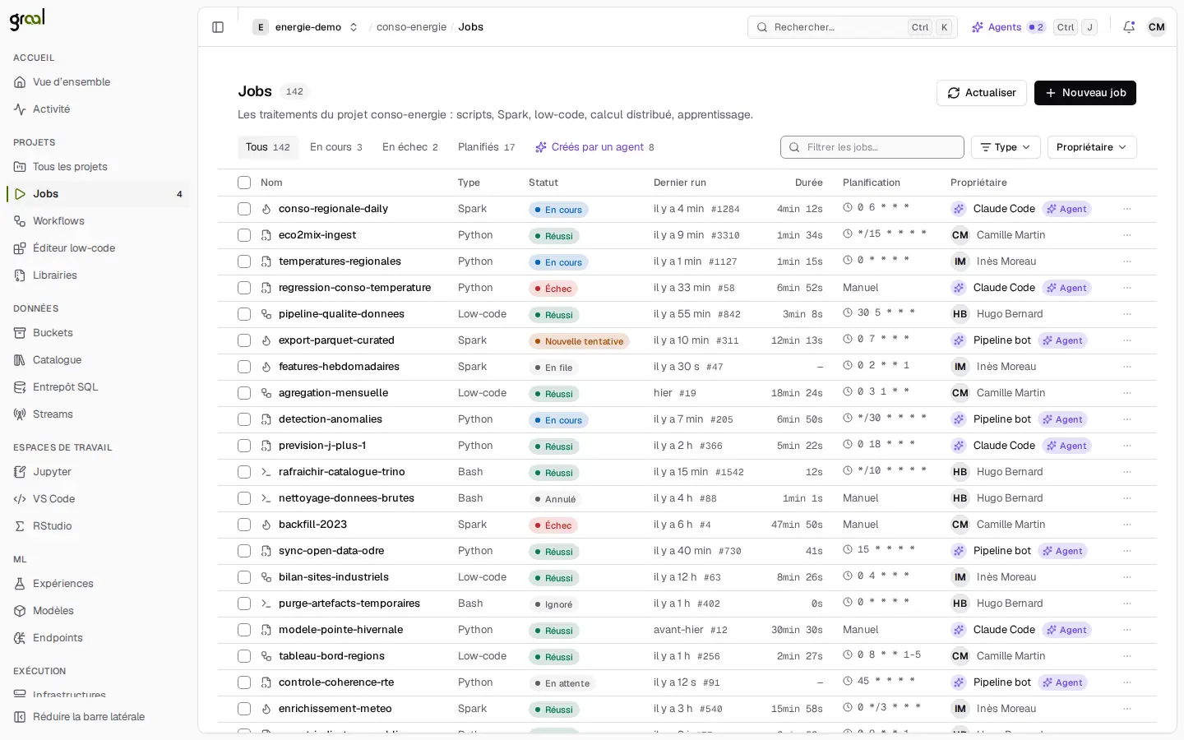Open the Type filter dropdown
Screen dimensions: 1184x740
1006,147
